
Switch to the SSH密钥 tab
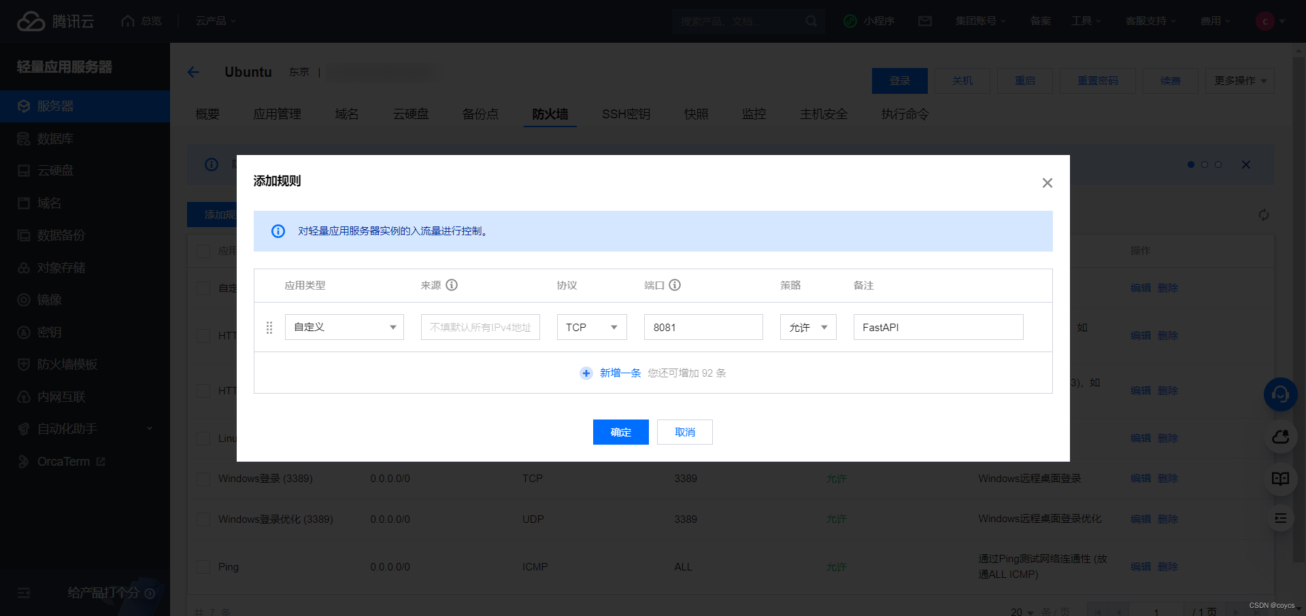[626, 114]
